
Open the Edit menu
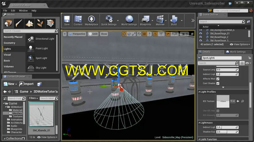[13, 11]
